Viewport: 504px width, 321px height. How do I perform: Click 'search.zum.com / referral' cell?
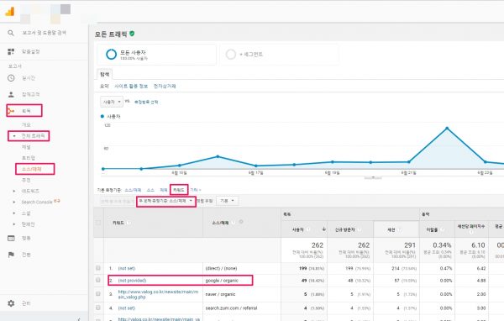(231, 308)
